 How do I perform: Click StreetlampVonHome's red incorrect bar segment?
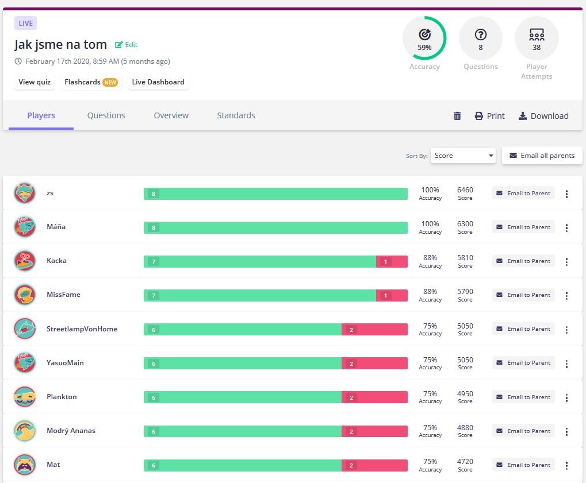click(x=374, y=329)
